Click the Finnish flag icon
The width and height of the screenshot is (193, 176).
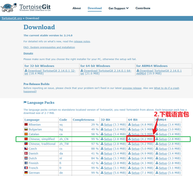26,163
